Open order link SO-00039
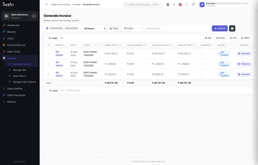Image resolution: width=258 pixels, height=165 pixels. click(x=59, y=54)
